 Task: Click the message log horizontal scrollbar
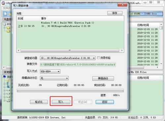coord(70,51)
